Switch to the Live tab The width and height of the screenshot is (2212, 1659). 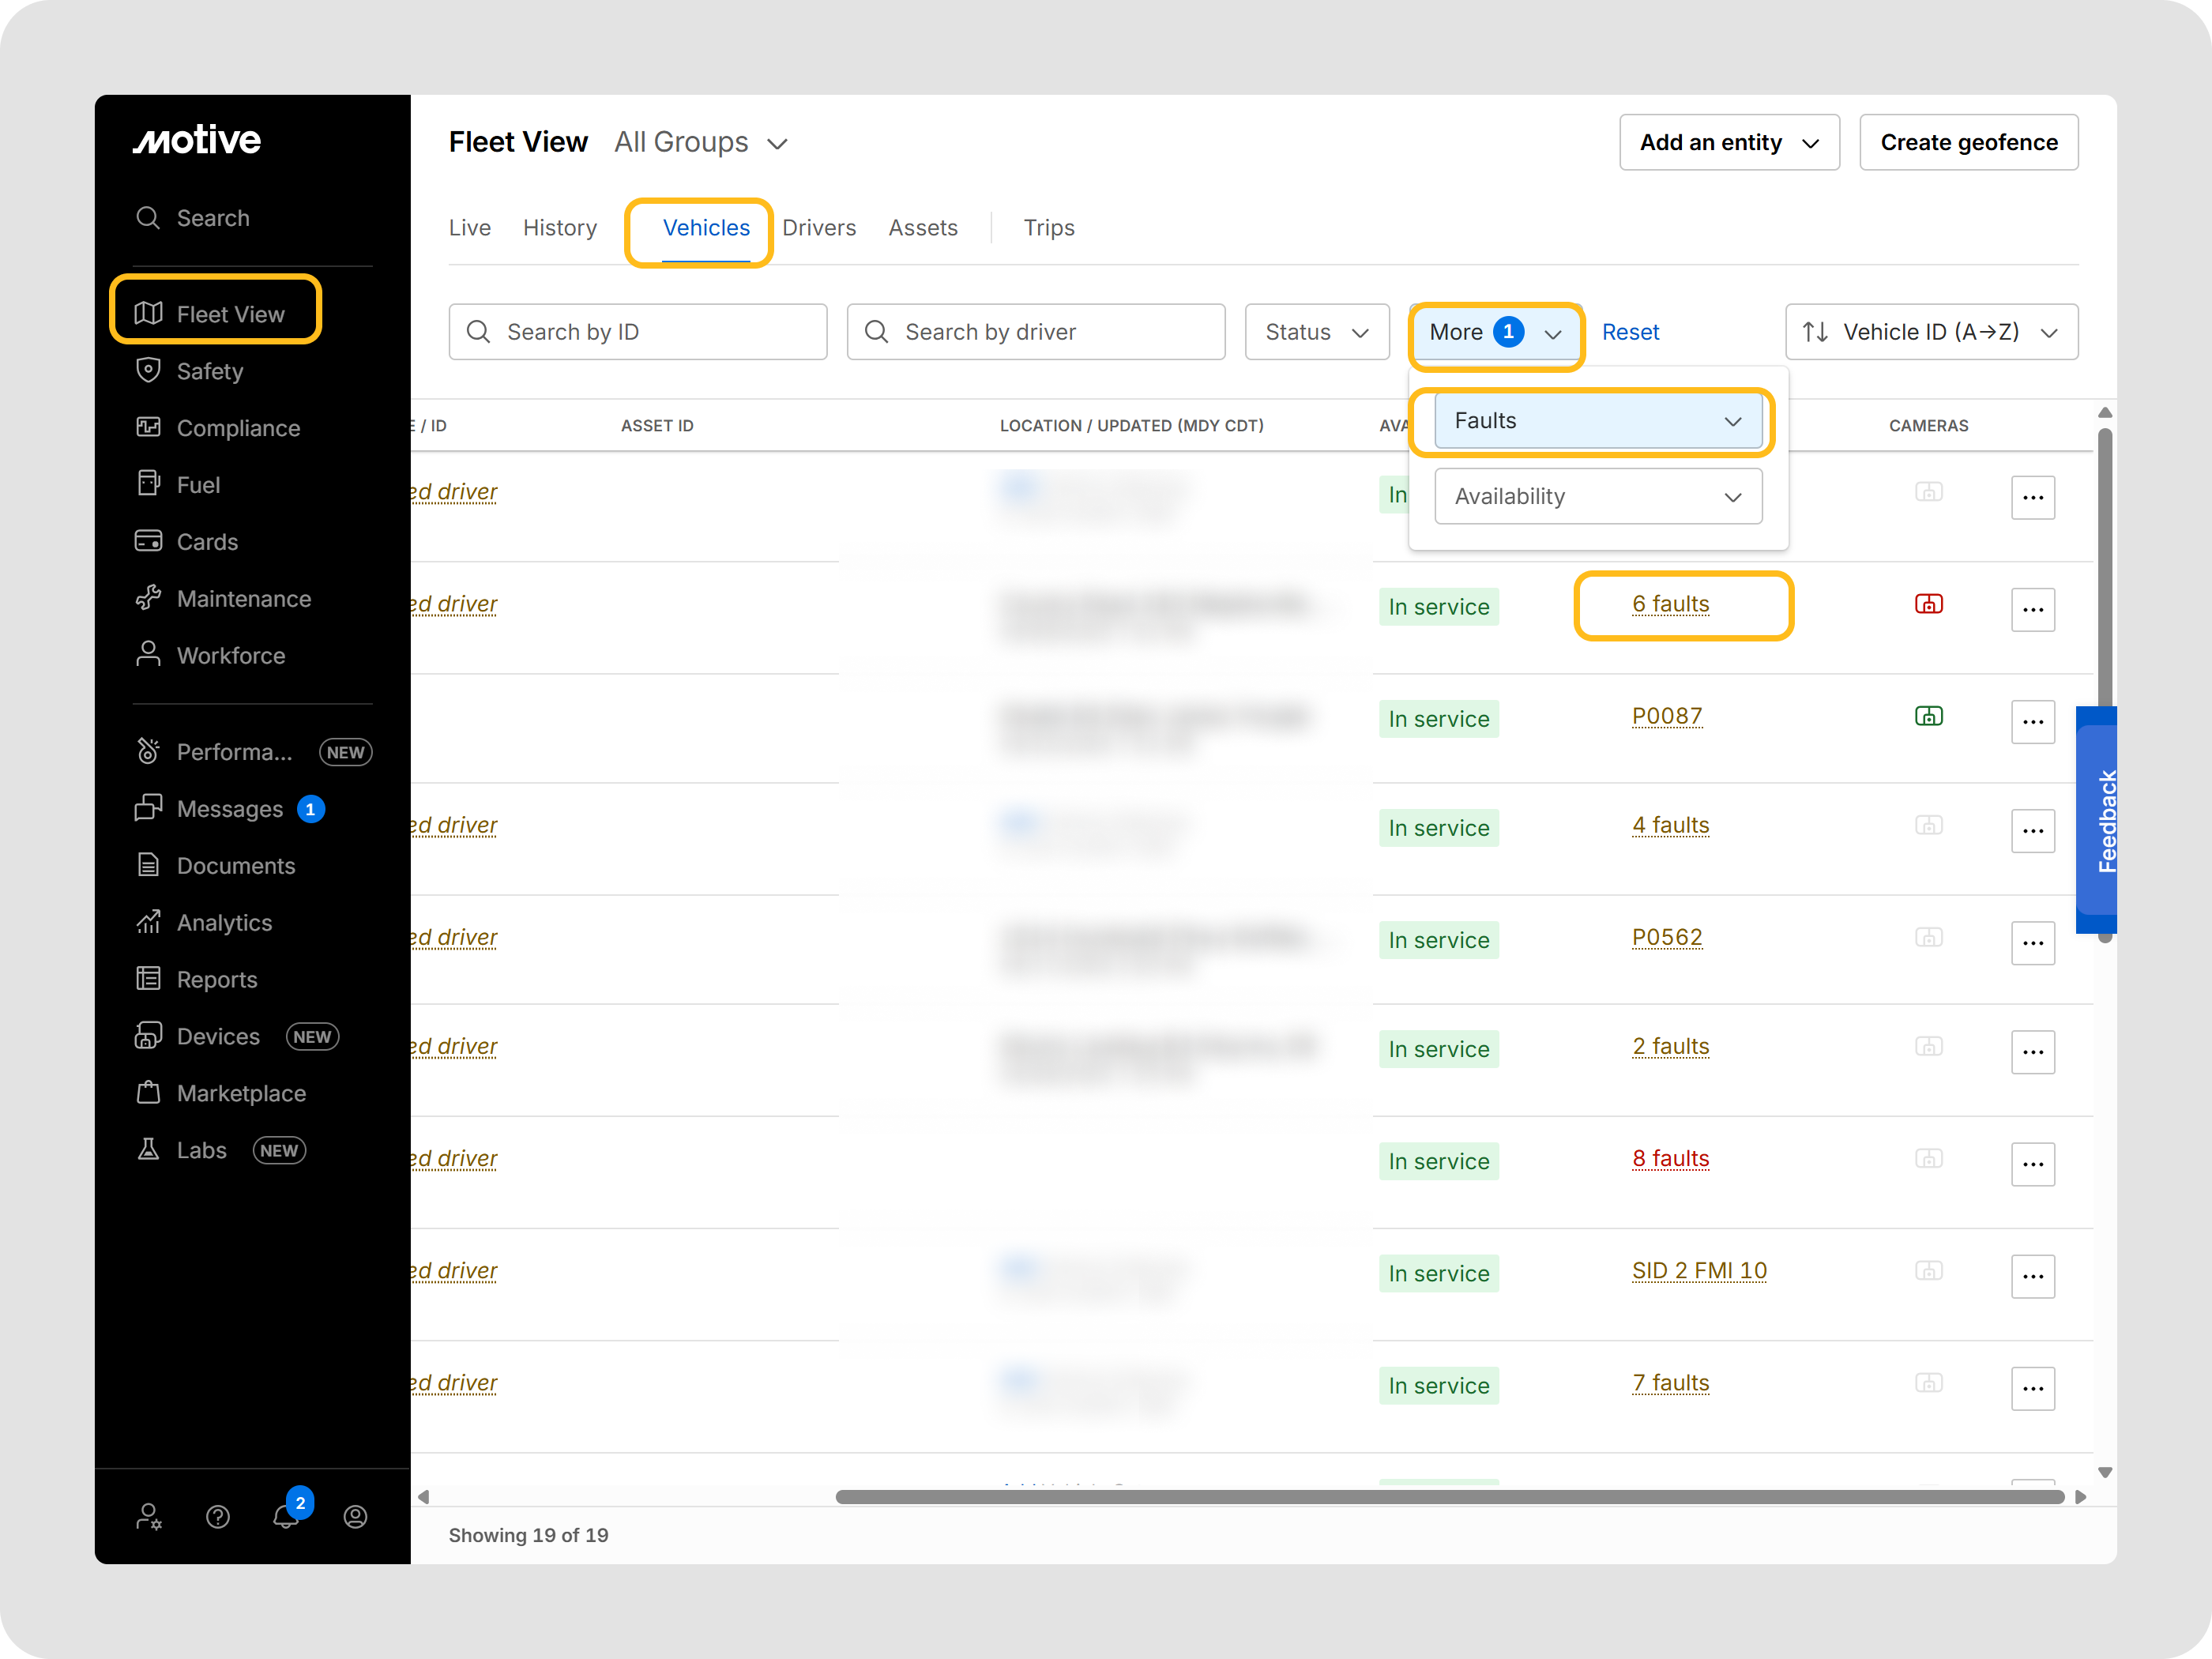click(x=470, y=228)
